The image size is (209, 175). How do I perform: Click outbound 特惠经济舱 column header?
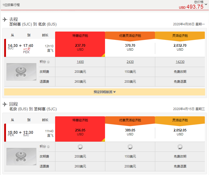coord(80,35)
